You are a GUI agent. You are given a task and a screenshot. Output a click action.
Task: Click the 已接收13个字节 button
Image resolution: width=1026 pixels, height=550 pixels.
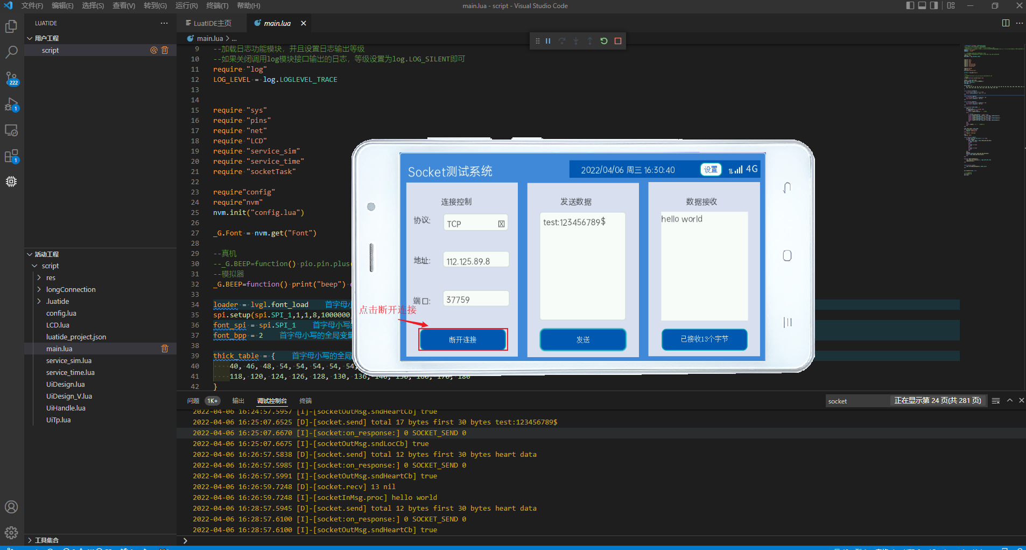704,339
